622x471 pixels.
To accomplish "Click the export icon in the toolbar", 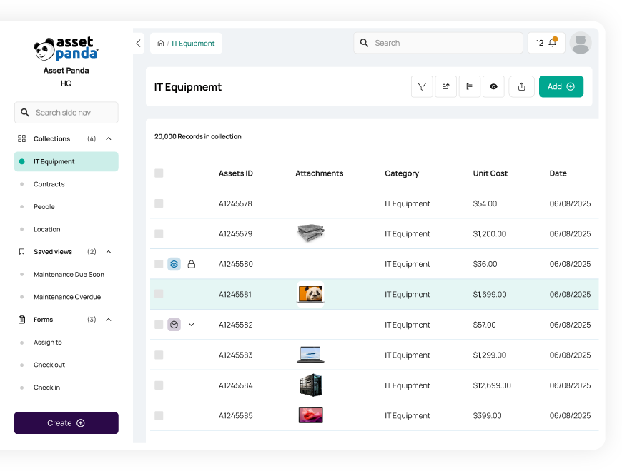I will coord(521,86).
